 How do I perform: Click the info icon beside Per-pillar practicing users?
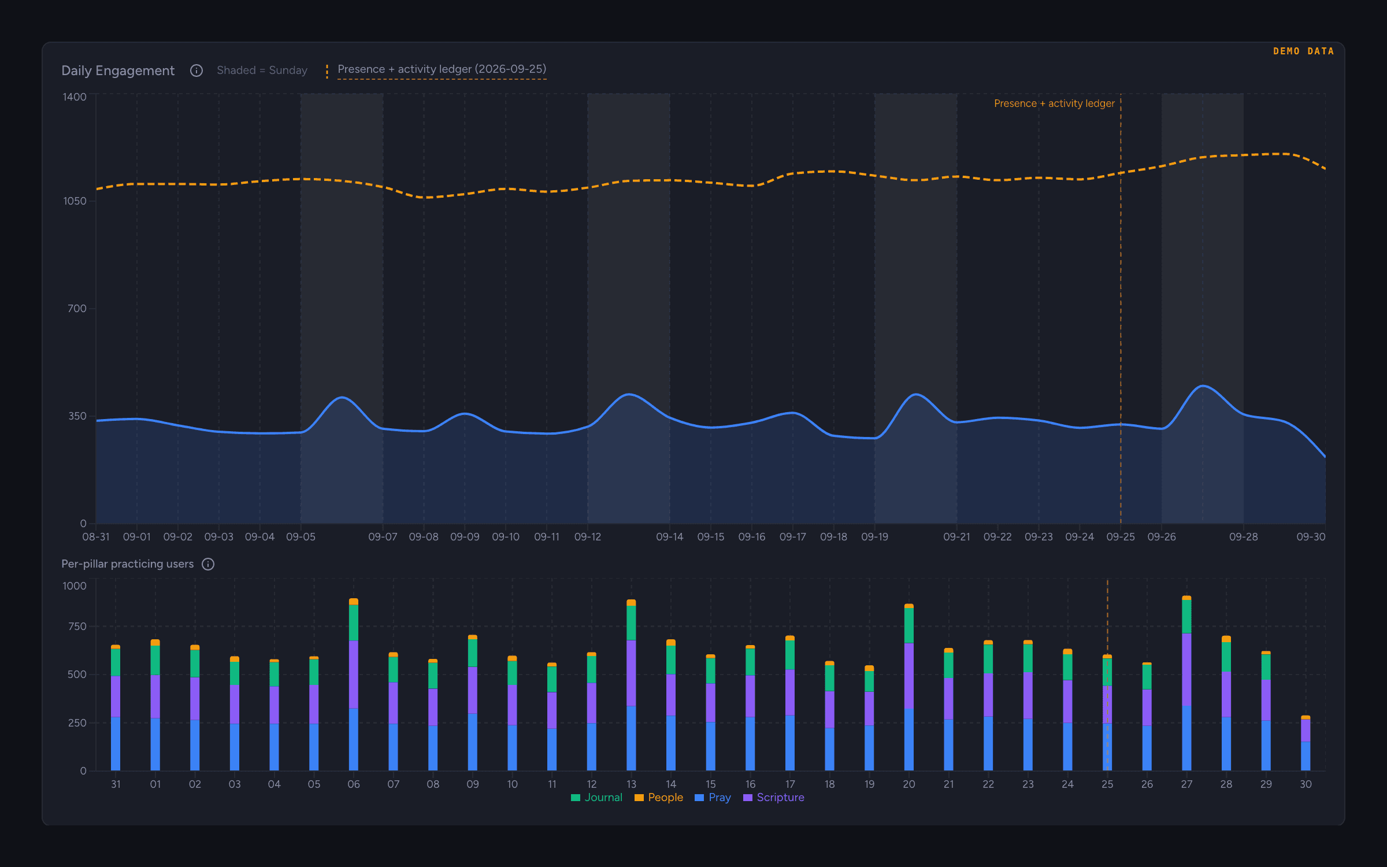208,564
